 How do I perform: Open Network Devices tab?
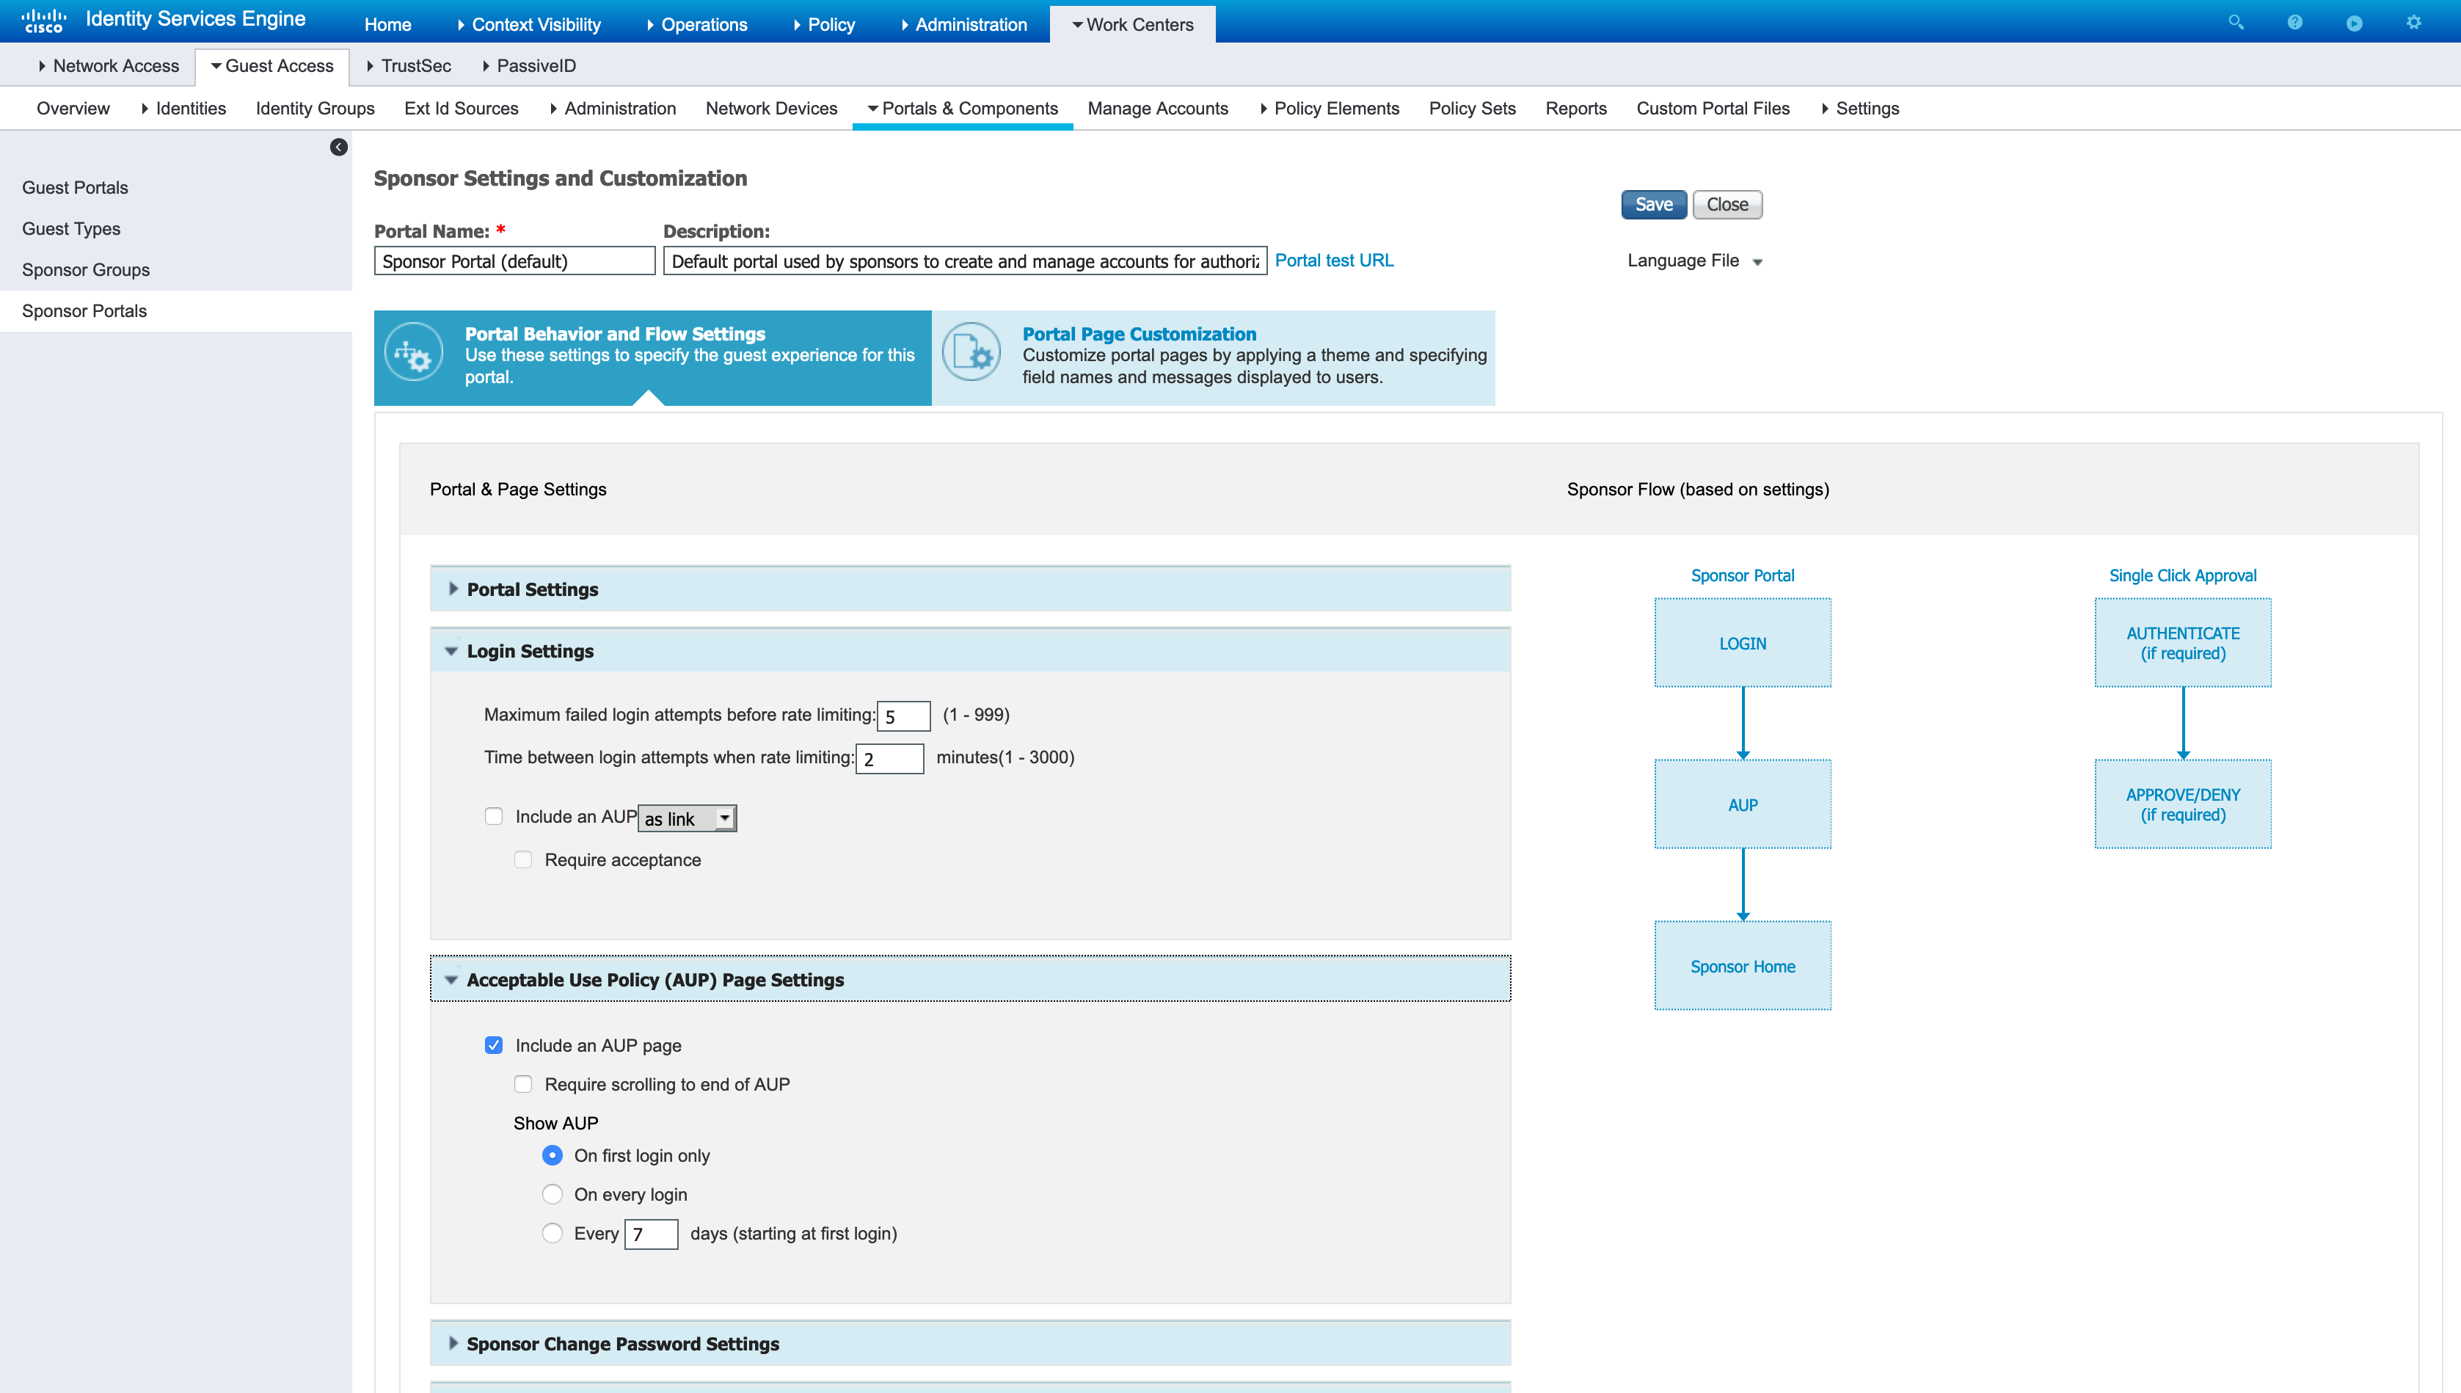(771, 108)
